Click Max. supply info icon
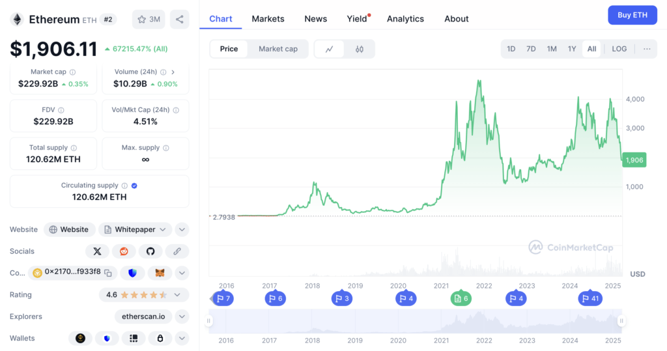The height and width of the screenshot is (351, 667). pos(166,148)
